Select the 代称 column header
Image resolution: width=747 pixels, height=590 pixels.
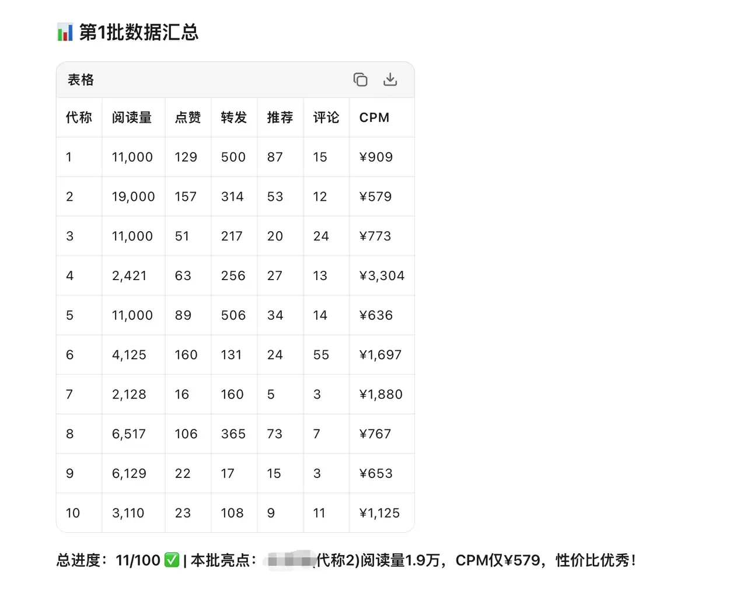click(x=79, y=117)
